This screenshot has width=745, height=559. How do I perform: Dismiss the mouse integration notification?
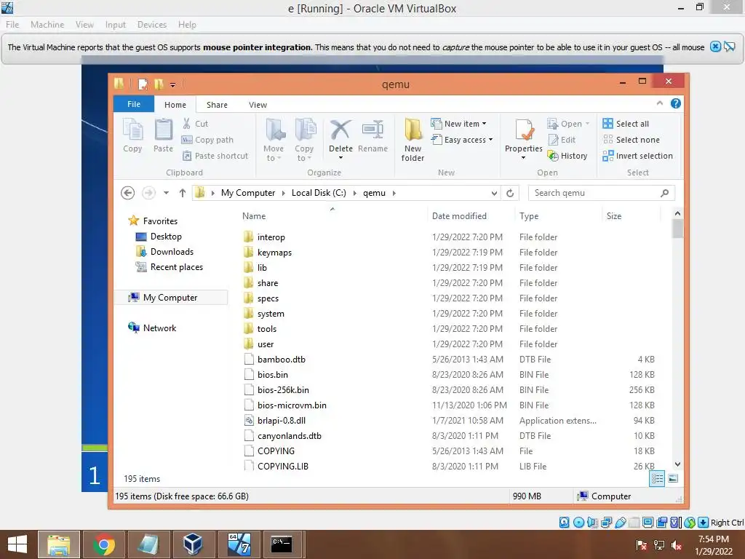pos(715,47)
